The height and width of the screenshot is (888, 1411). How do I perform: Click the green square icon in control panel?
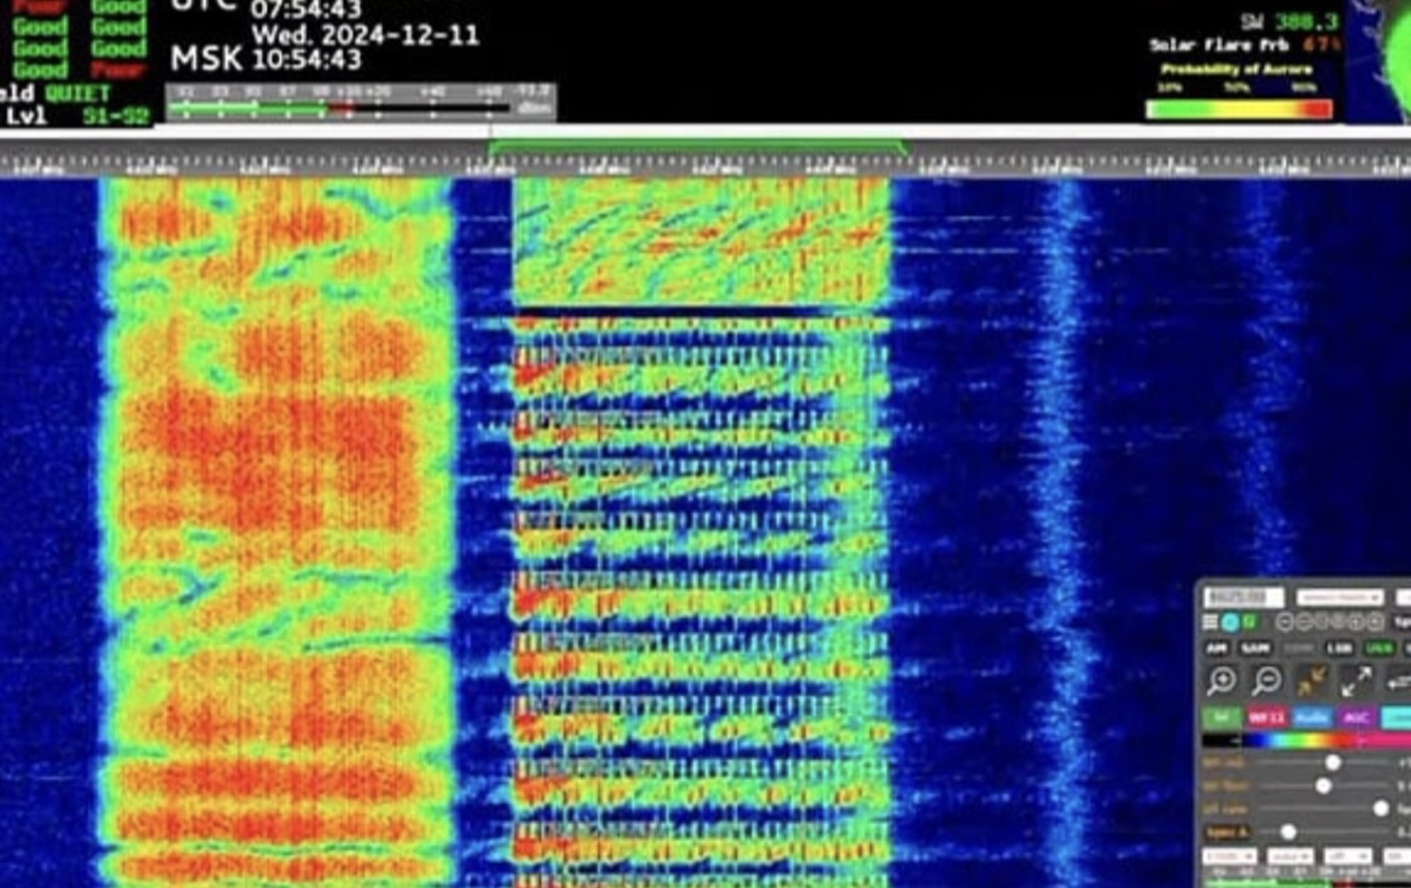click(1250, 622)
